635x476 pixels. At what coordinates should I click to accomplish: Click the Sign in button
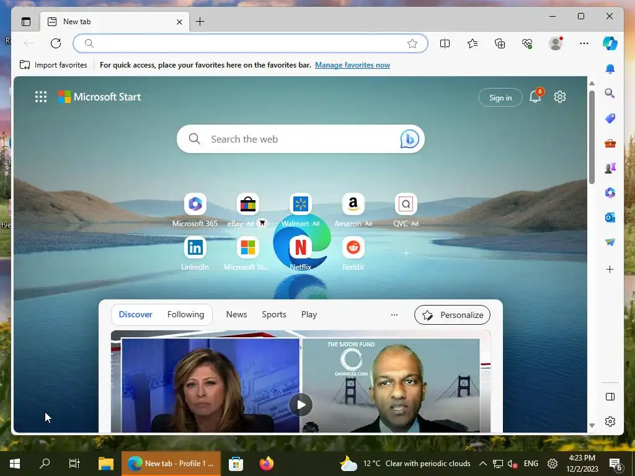coord(500,97)
